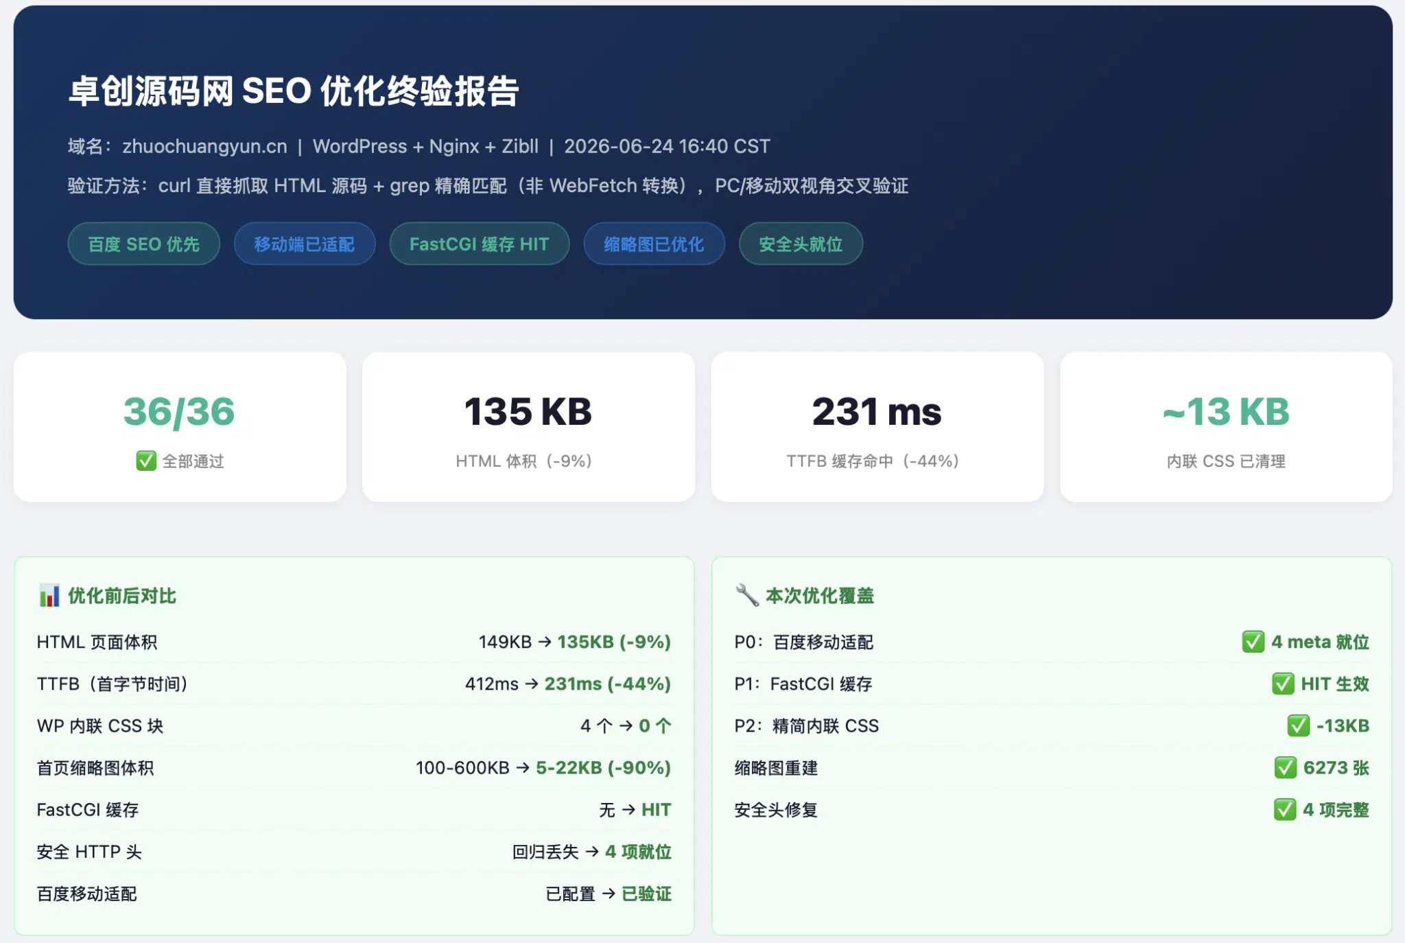Click the HTML 体积（-9%）caption
Image resolution: width=1405 pixels, height=943 pixels.
(x=524, y=461)
